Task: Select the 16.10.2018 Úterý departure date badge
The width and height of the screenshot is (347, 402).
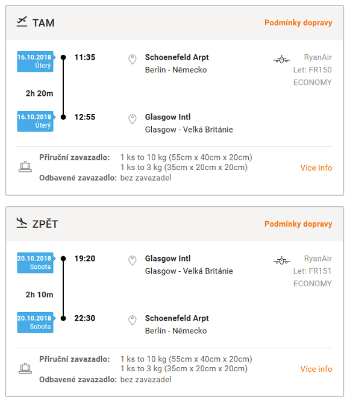Action: pos(36,61)
